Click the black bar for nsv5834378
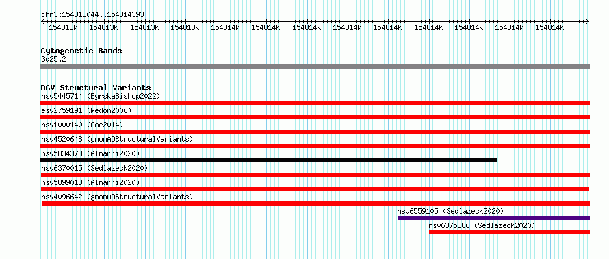The width and height of the screenshot is (609, 259). coord(268,160)
